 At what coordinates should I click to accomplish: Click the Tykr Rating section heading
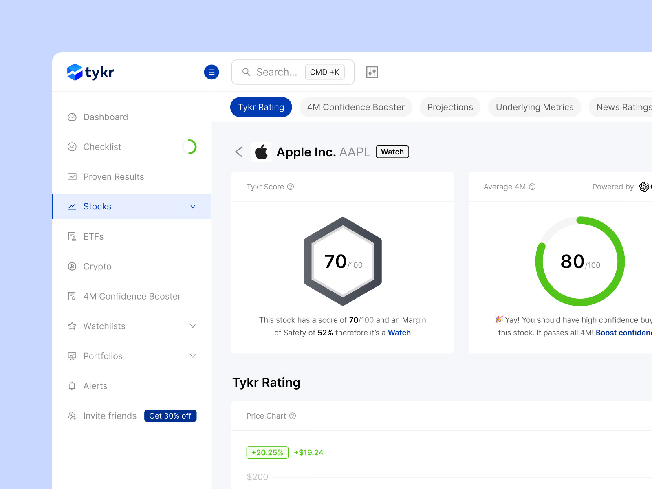pyautogui.click(x=266, y=383)
